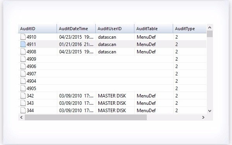This screenshot has height=145, width=232.
Task: Click the document icon beside 4909
Action: point(23,59)
